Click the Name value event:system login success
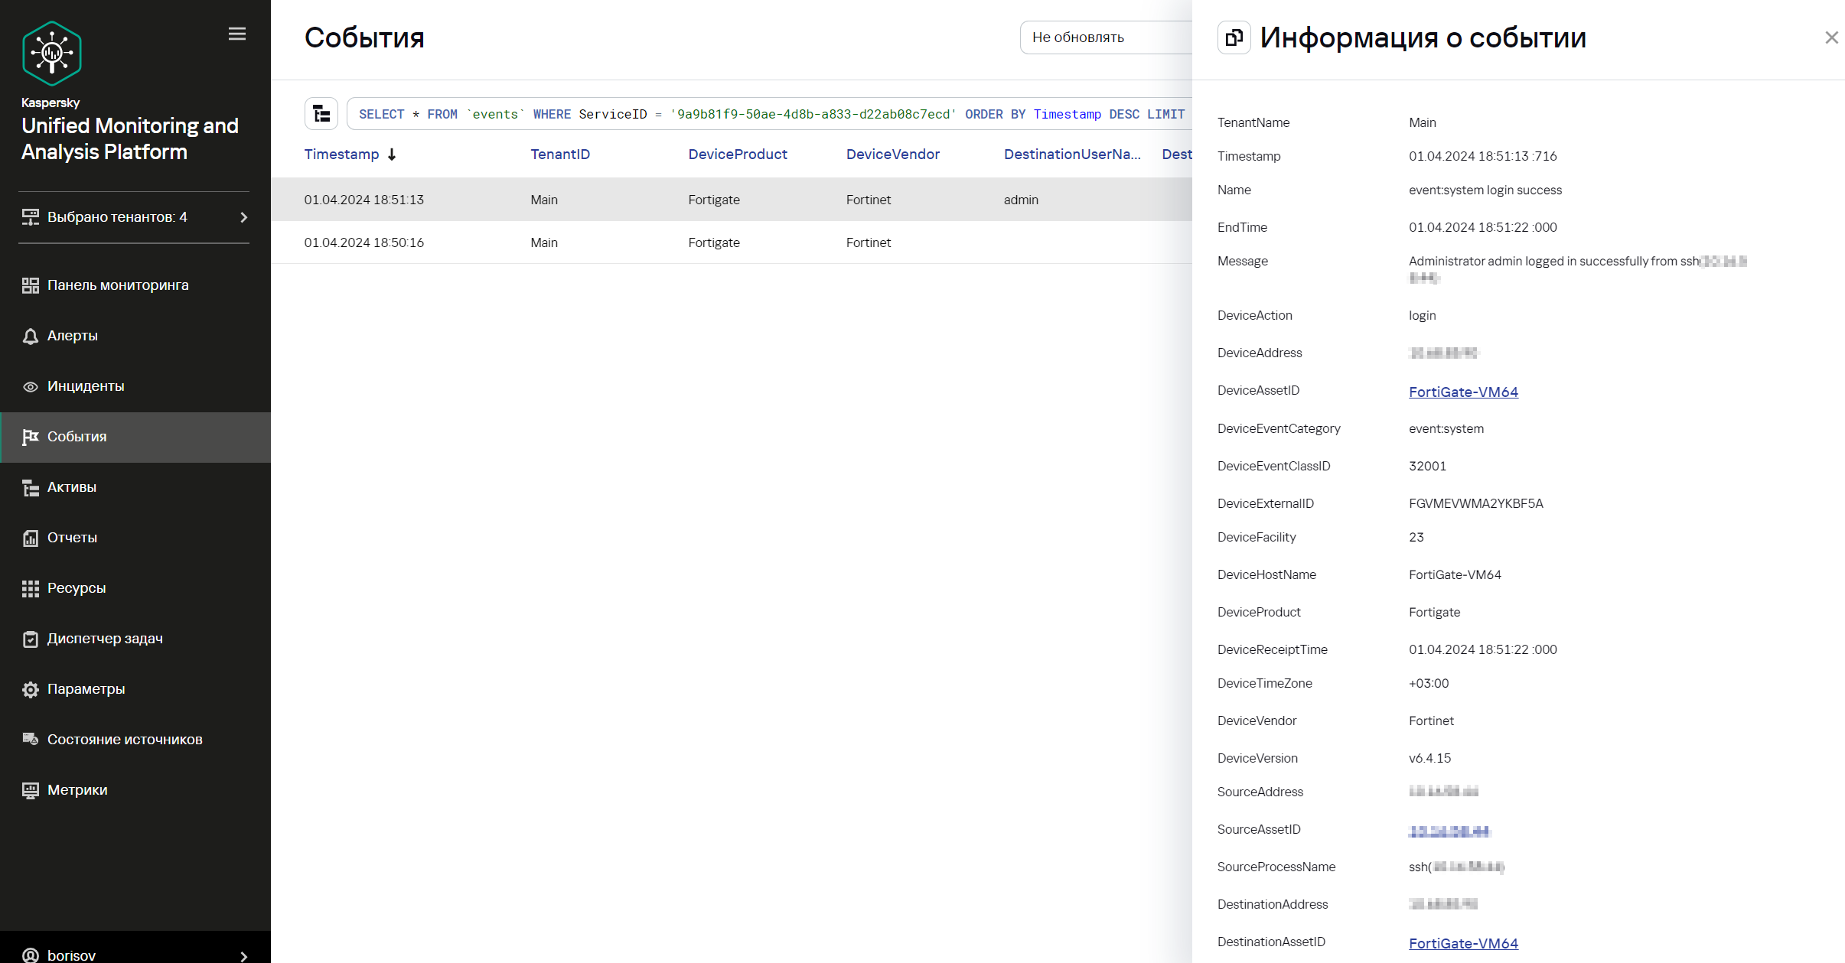This screenshot has width=1845, height=963. [x=1485, y=190]
